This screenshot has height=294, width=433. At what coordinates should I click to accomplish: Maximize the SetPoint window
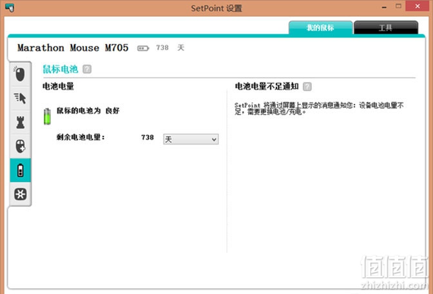(x=398, y=6)
